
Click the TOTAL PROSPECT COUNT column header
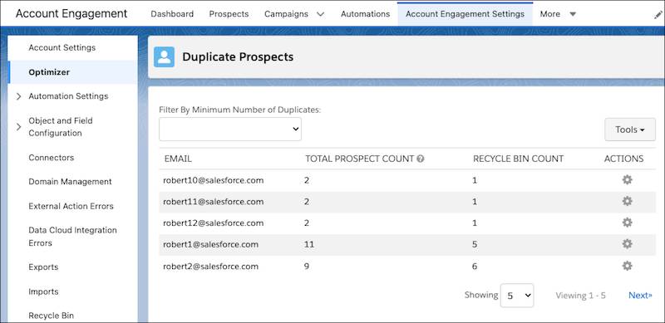point(359,159)
